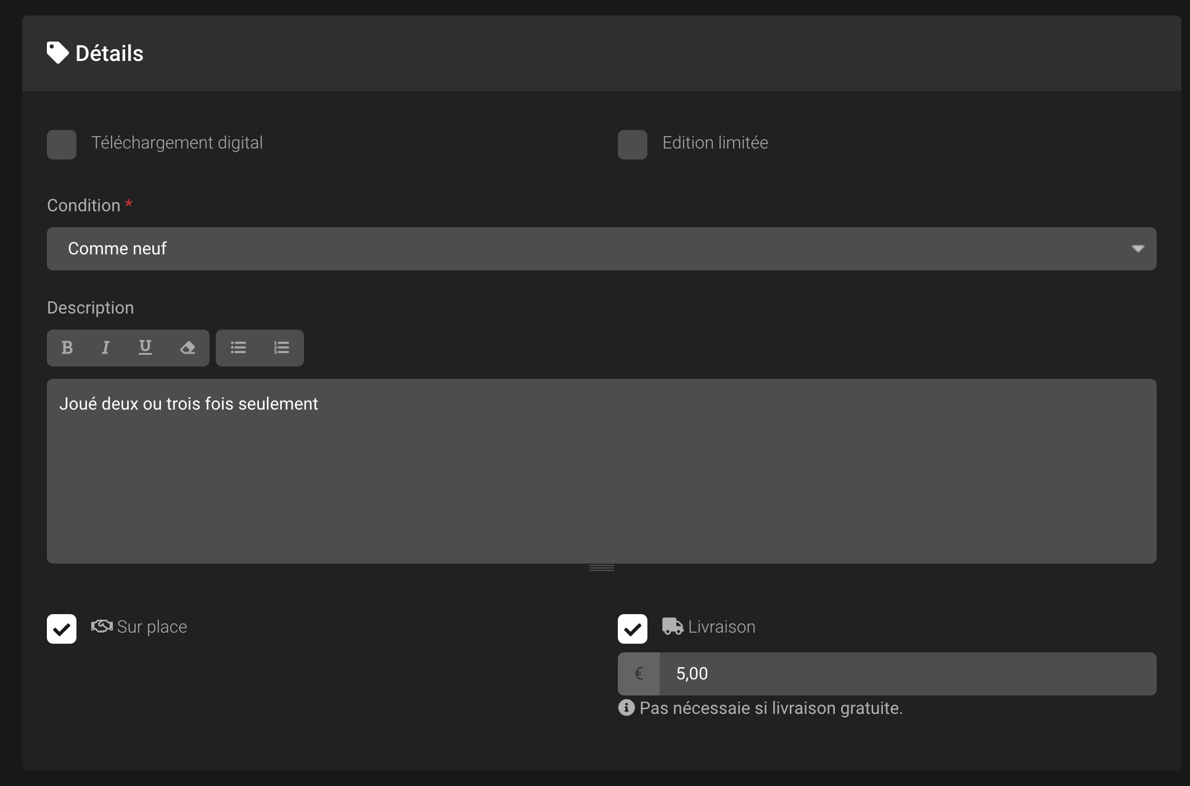Underline the description text

pos(145,348)
